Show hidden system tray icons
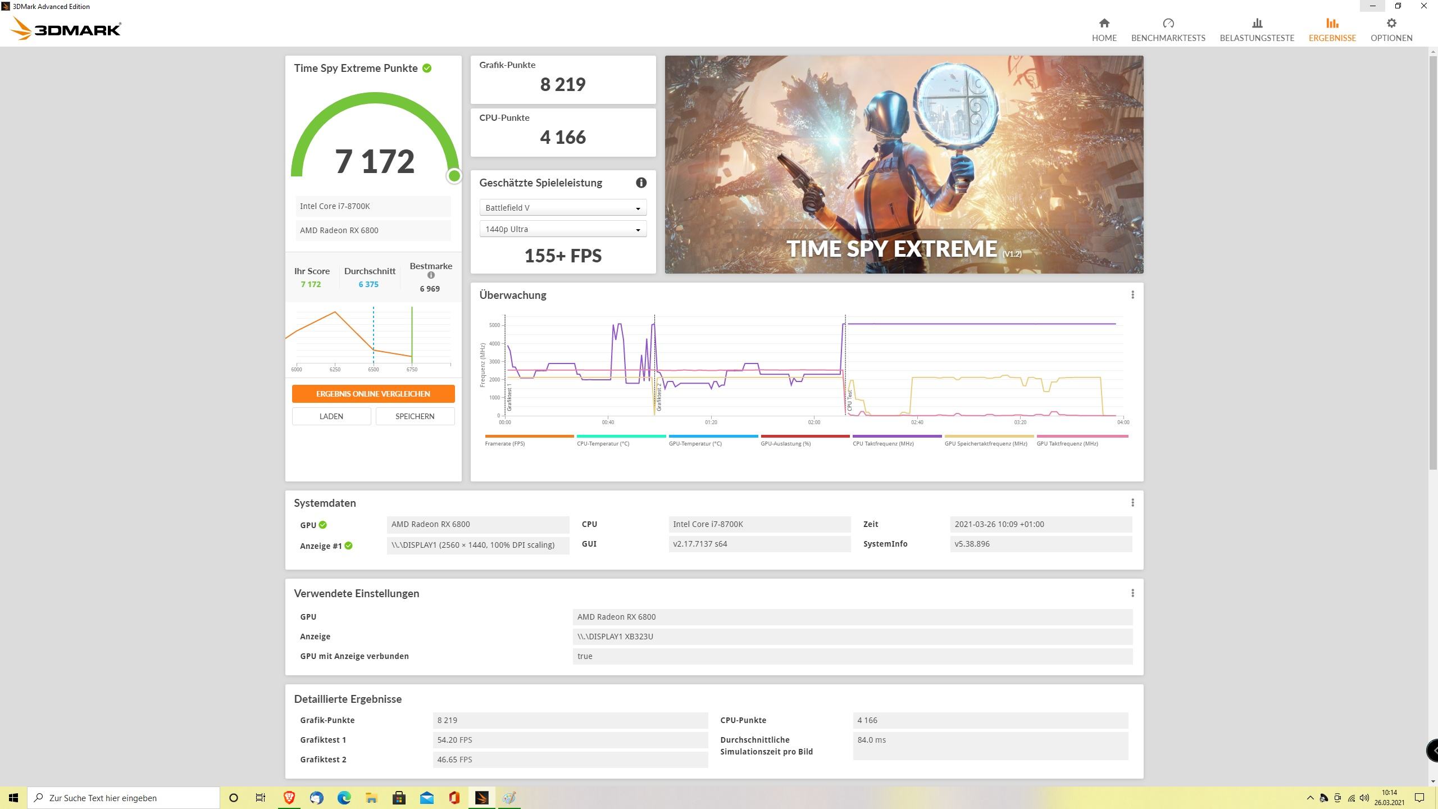Screen dimensions: 1438x809 (x=1310, y=798)
